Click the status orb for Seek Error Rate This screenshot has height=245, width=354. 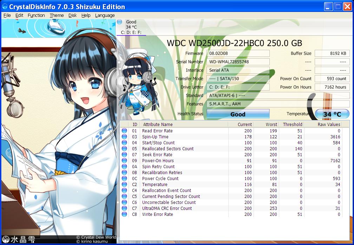coord(124,154)
